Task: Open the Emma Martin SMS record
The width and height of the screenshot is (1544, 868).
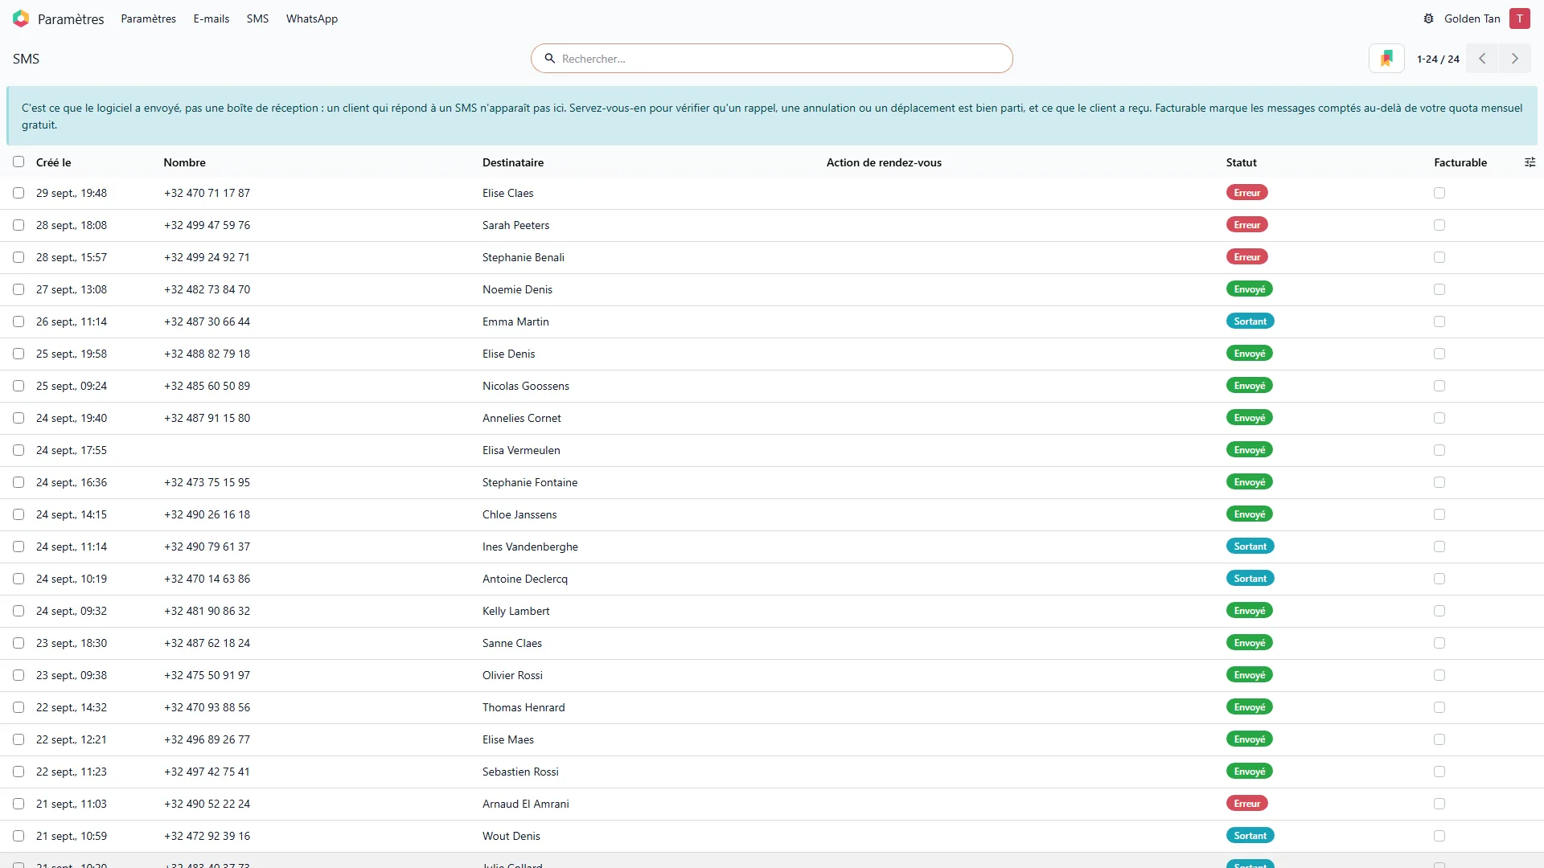Action: (x=515, y=321)
